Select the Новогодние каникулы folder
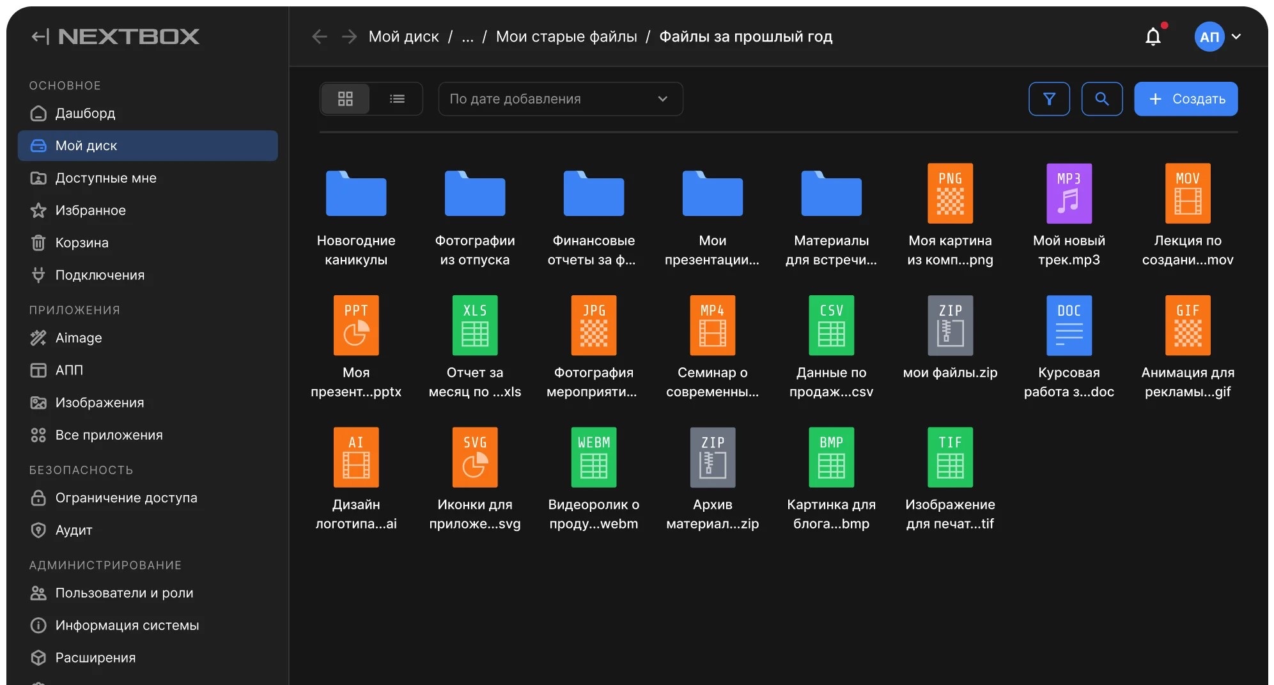The height and width of the screenshot is (685, 1274). coord(356,217)
